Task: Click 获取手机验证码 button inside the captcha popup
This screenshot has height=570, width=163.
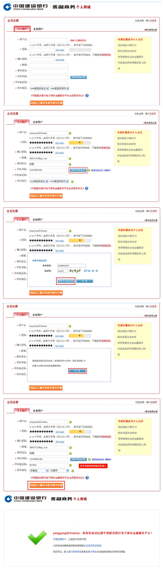Action: (65, 281)
